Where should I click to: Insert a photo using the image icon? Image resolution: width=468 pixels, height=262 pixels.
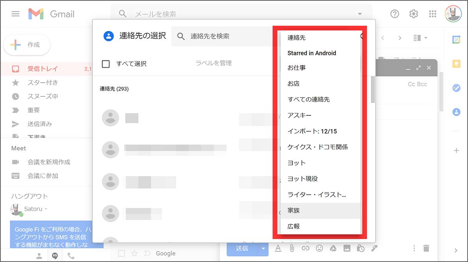[347, 248]
